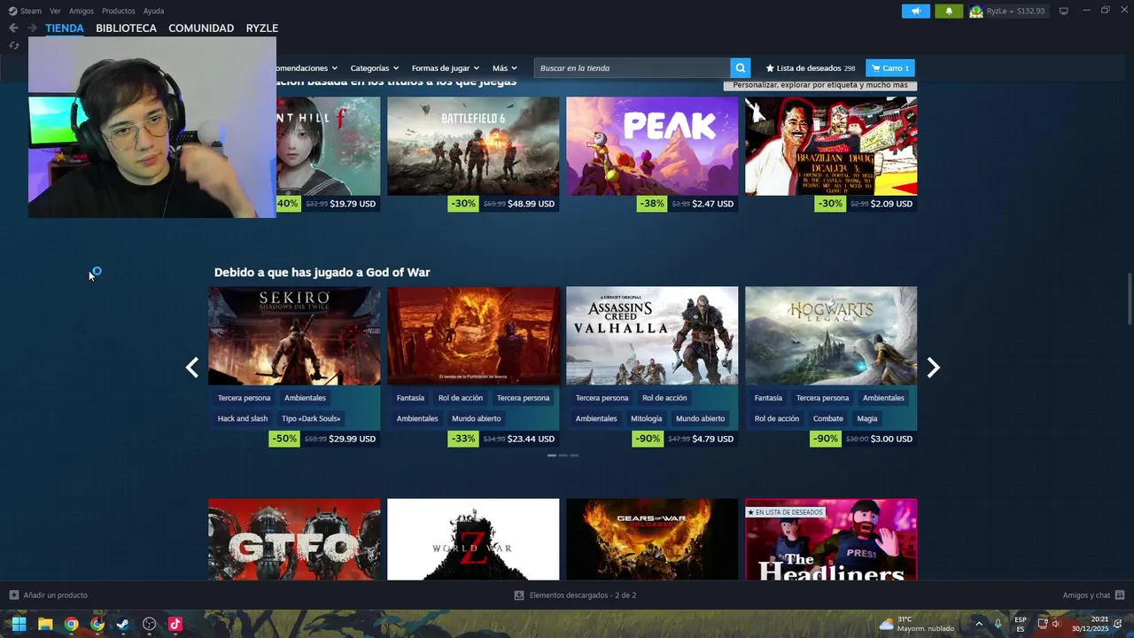1134x638 pixels.
Task: Click the search magnifier button
Action: pos(741,68)
